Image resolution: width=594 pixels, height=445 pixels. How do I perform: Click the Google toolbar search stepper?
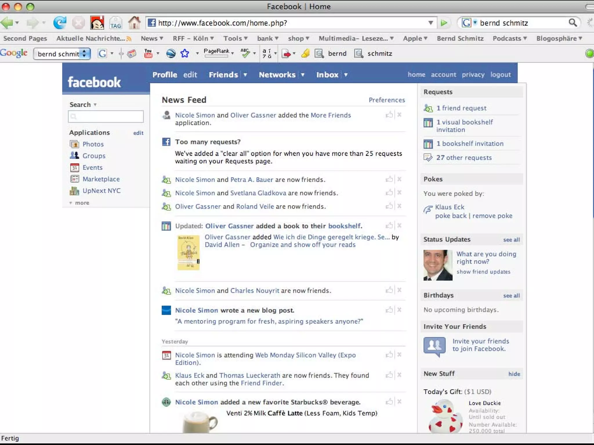coord(84,54)
